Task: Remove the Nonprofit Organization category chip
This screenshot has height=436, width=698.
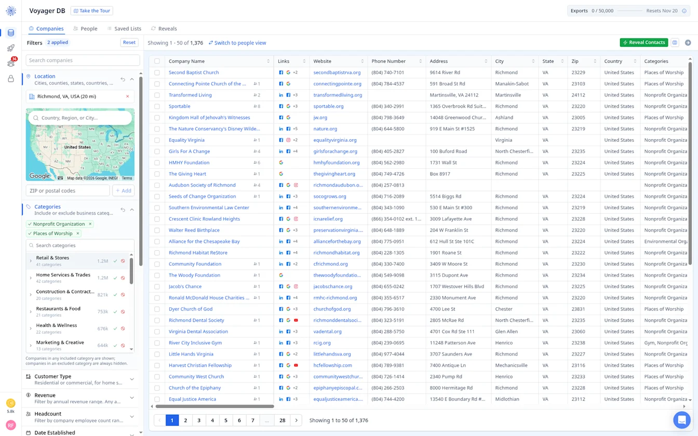Action: point(90,224)
